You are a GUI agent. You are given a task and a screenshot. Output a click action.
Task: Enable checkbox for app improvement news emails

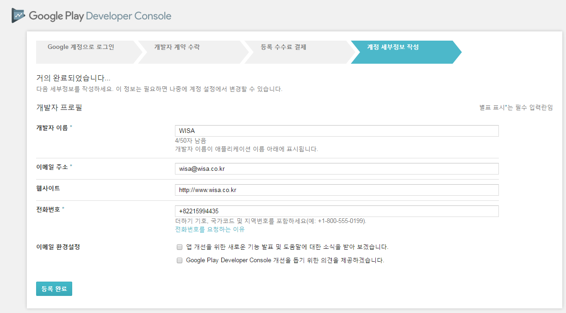tap(180, 247)
